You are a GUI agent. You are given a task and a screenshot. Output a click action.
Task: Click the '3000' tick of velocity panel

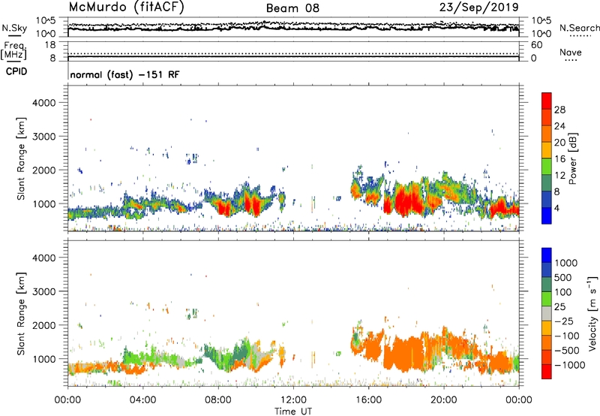(x=44, y=291)
